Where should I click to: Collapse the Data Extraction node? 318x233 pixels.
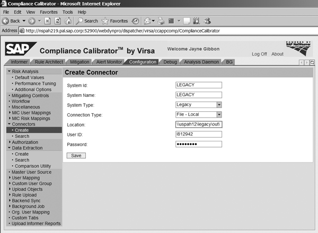9,148
